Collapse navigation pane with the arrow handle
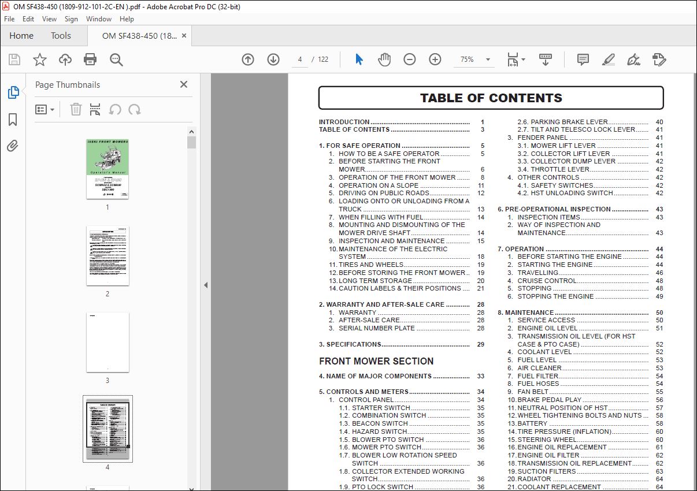Viewport: 697px width, 491px height. pyautogui.click(x=205, y=285)
